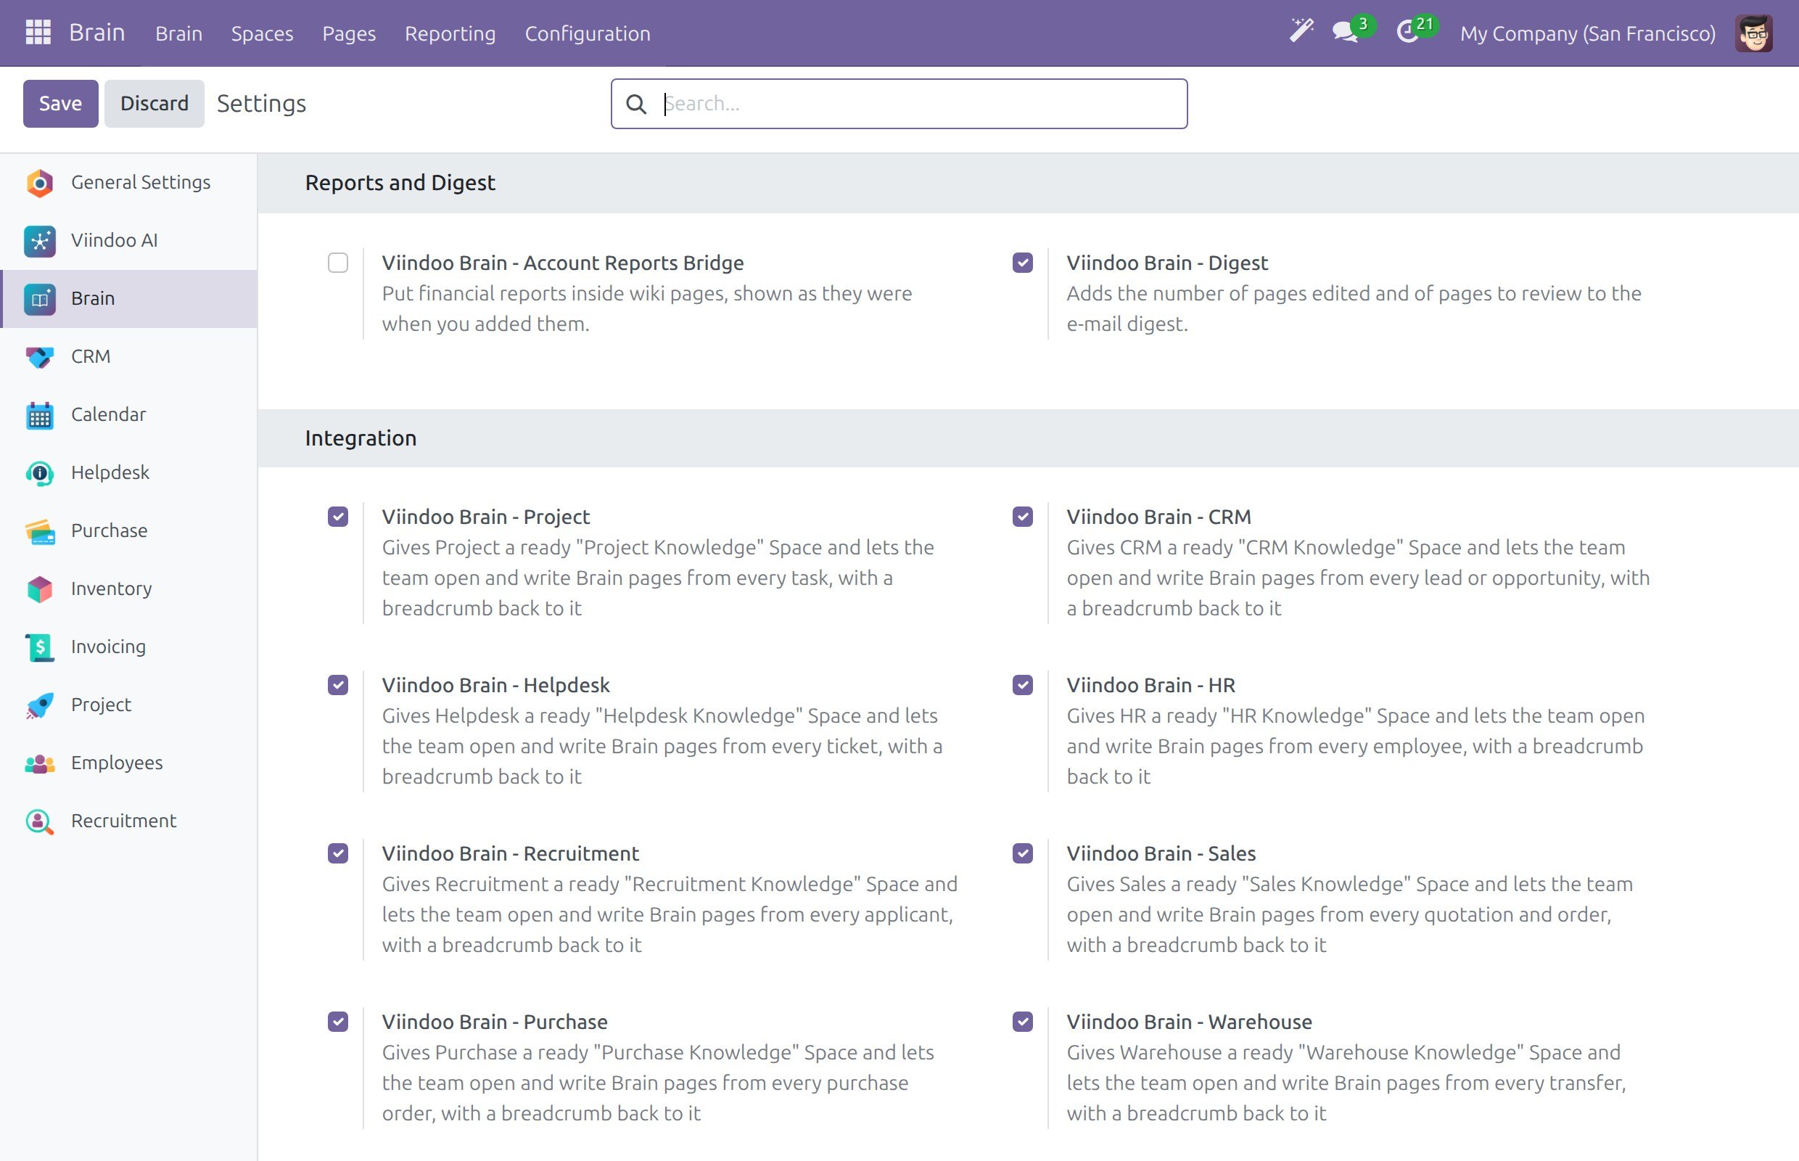Click the CRM sidebar icon
The width and height of the screenshot is (1799, 1161).
pos(39,357)
